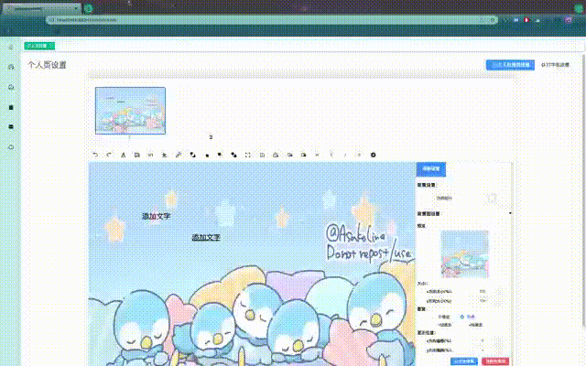Viewport: 586px width, 366px height.
Task: Click the x-direction size value field
Action: click(483, 291)
